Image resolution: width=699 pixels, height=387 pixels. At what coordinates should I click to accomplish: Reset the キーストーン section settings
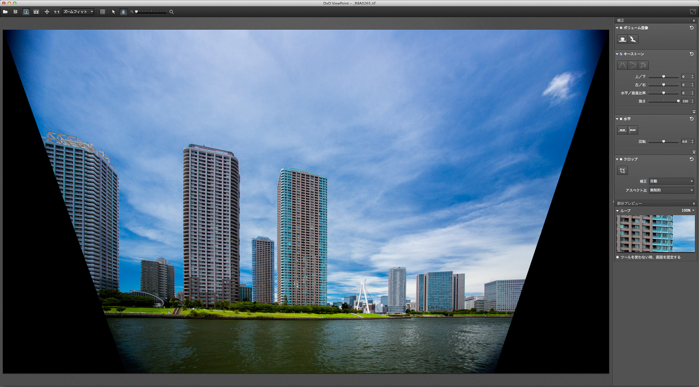[x=691, y=54]
